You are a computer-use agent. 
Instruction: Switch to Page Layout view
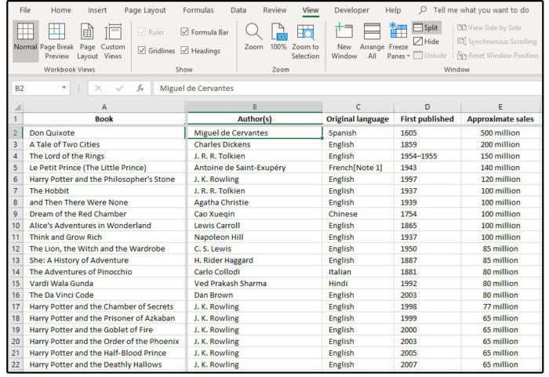pyautogui.click(x=87, y=41)
